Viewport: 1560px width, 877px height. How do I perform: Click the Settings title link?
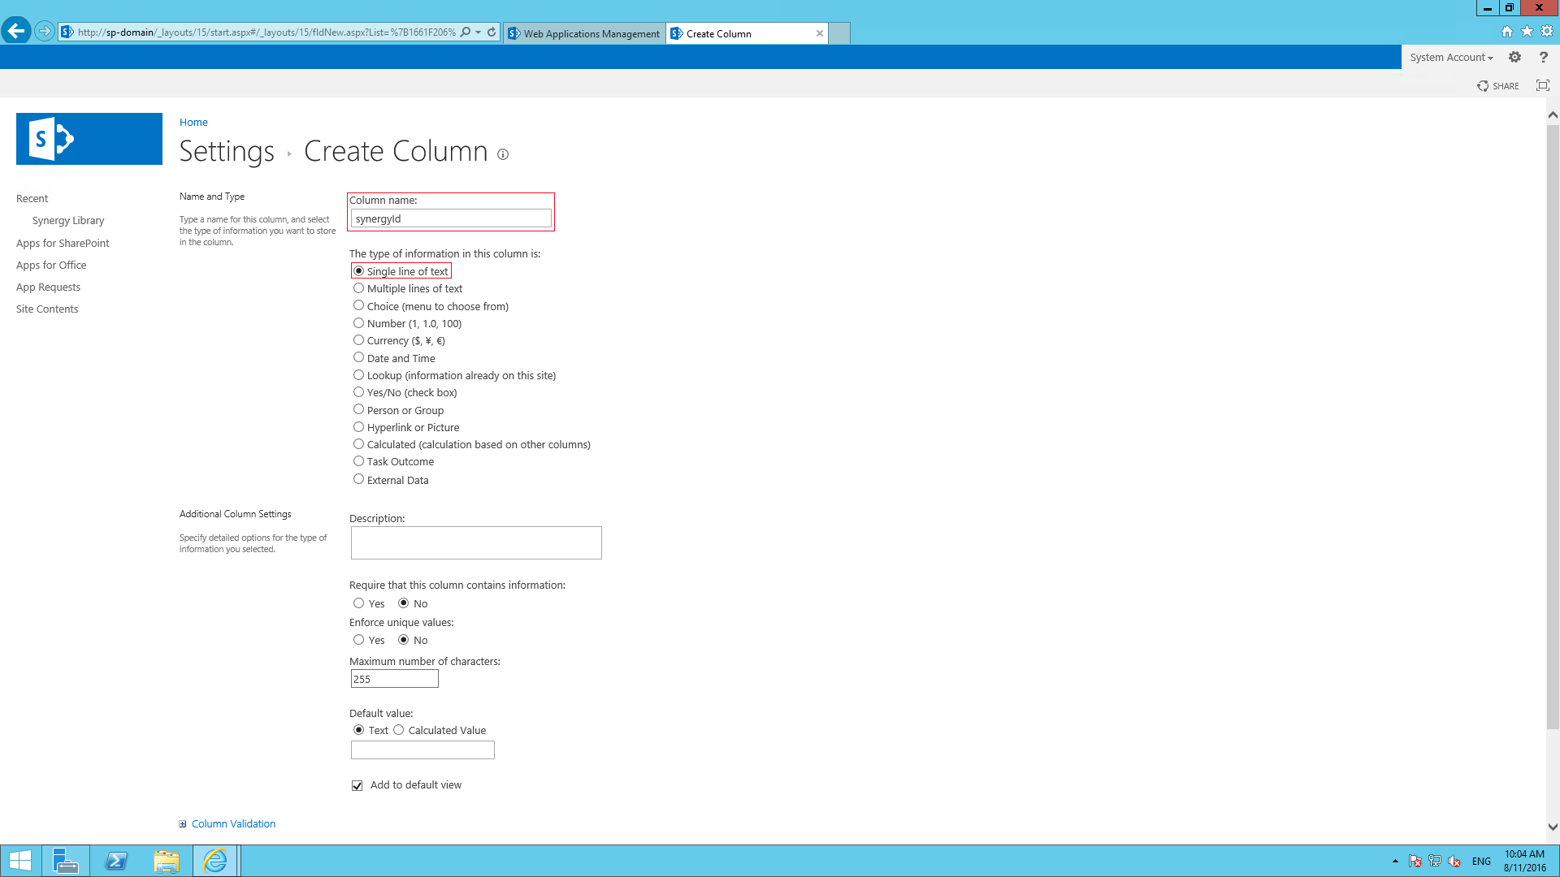[x=227, y=151]
